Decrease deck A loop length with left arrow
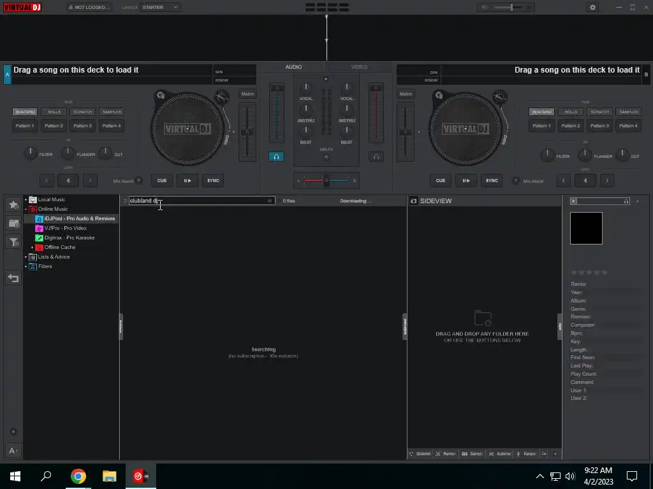The width and height of the screenshot is (653, 489). 47,180
